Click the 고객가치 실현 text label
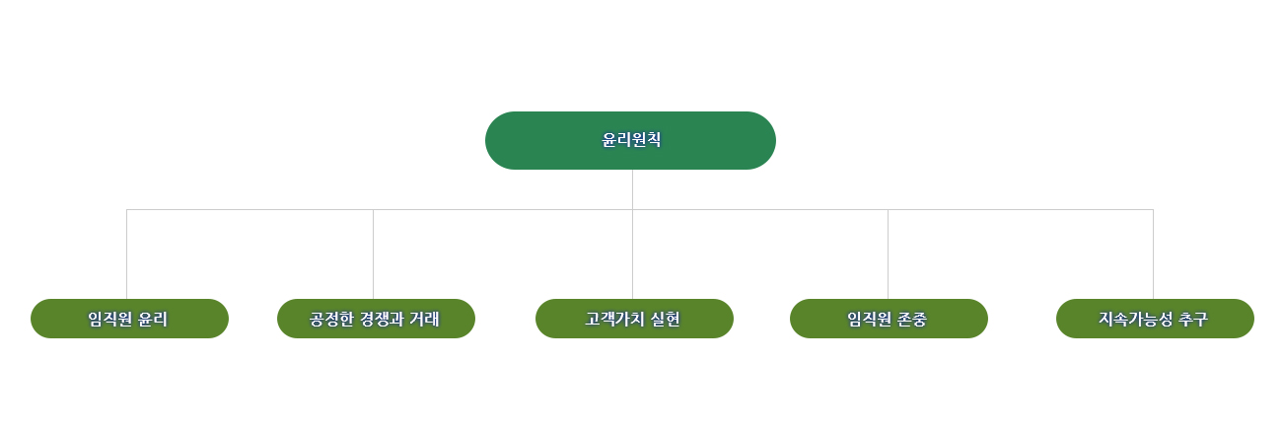Viewport: 1282px width, 435px height. pos(632,320)
